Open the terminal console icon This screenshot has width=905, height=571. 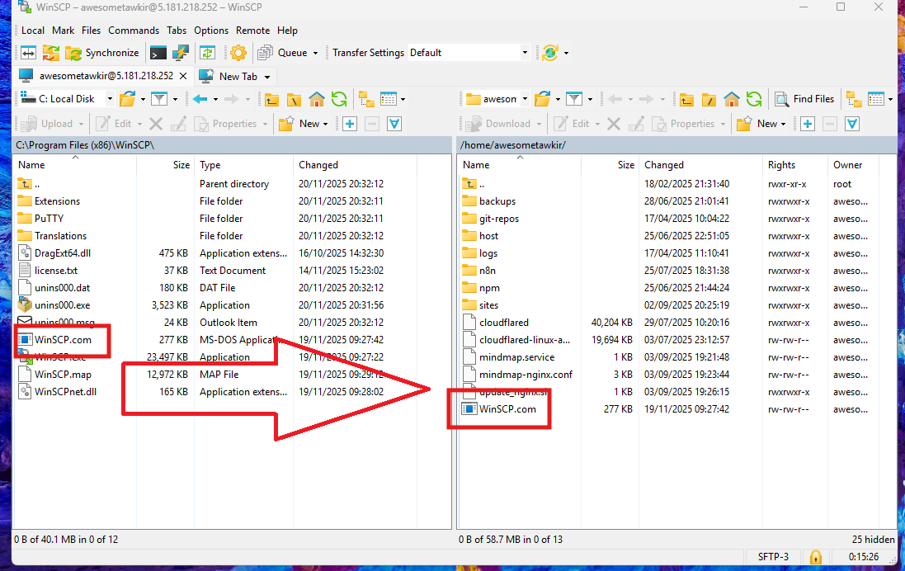pos(158,53)
